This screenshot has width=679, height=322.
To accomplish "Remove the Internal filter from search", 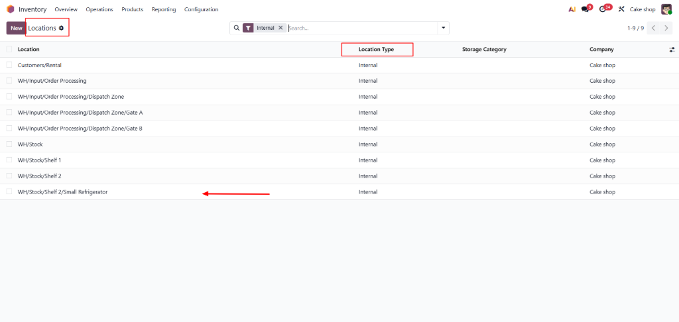I will pyautogui.click(x=280, y=28).
